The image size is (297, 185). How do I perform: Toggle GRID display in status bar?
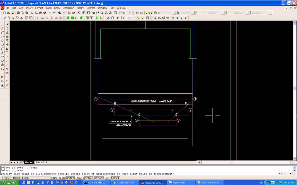coord(62,178)
